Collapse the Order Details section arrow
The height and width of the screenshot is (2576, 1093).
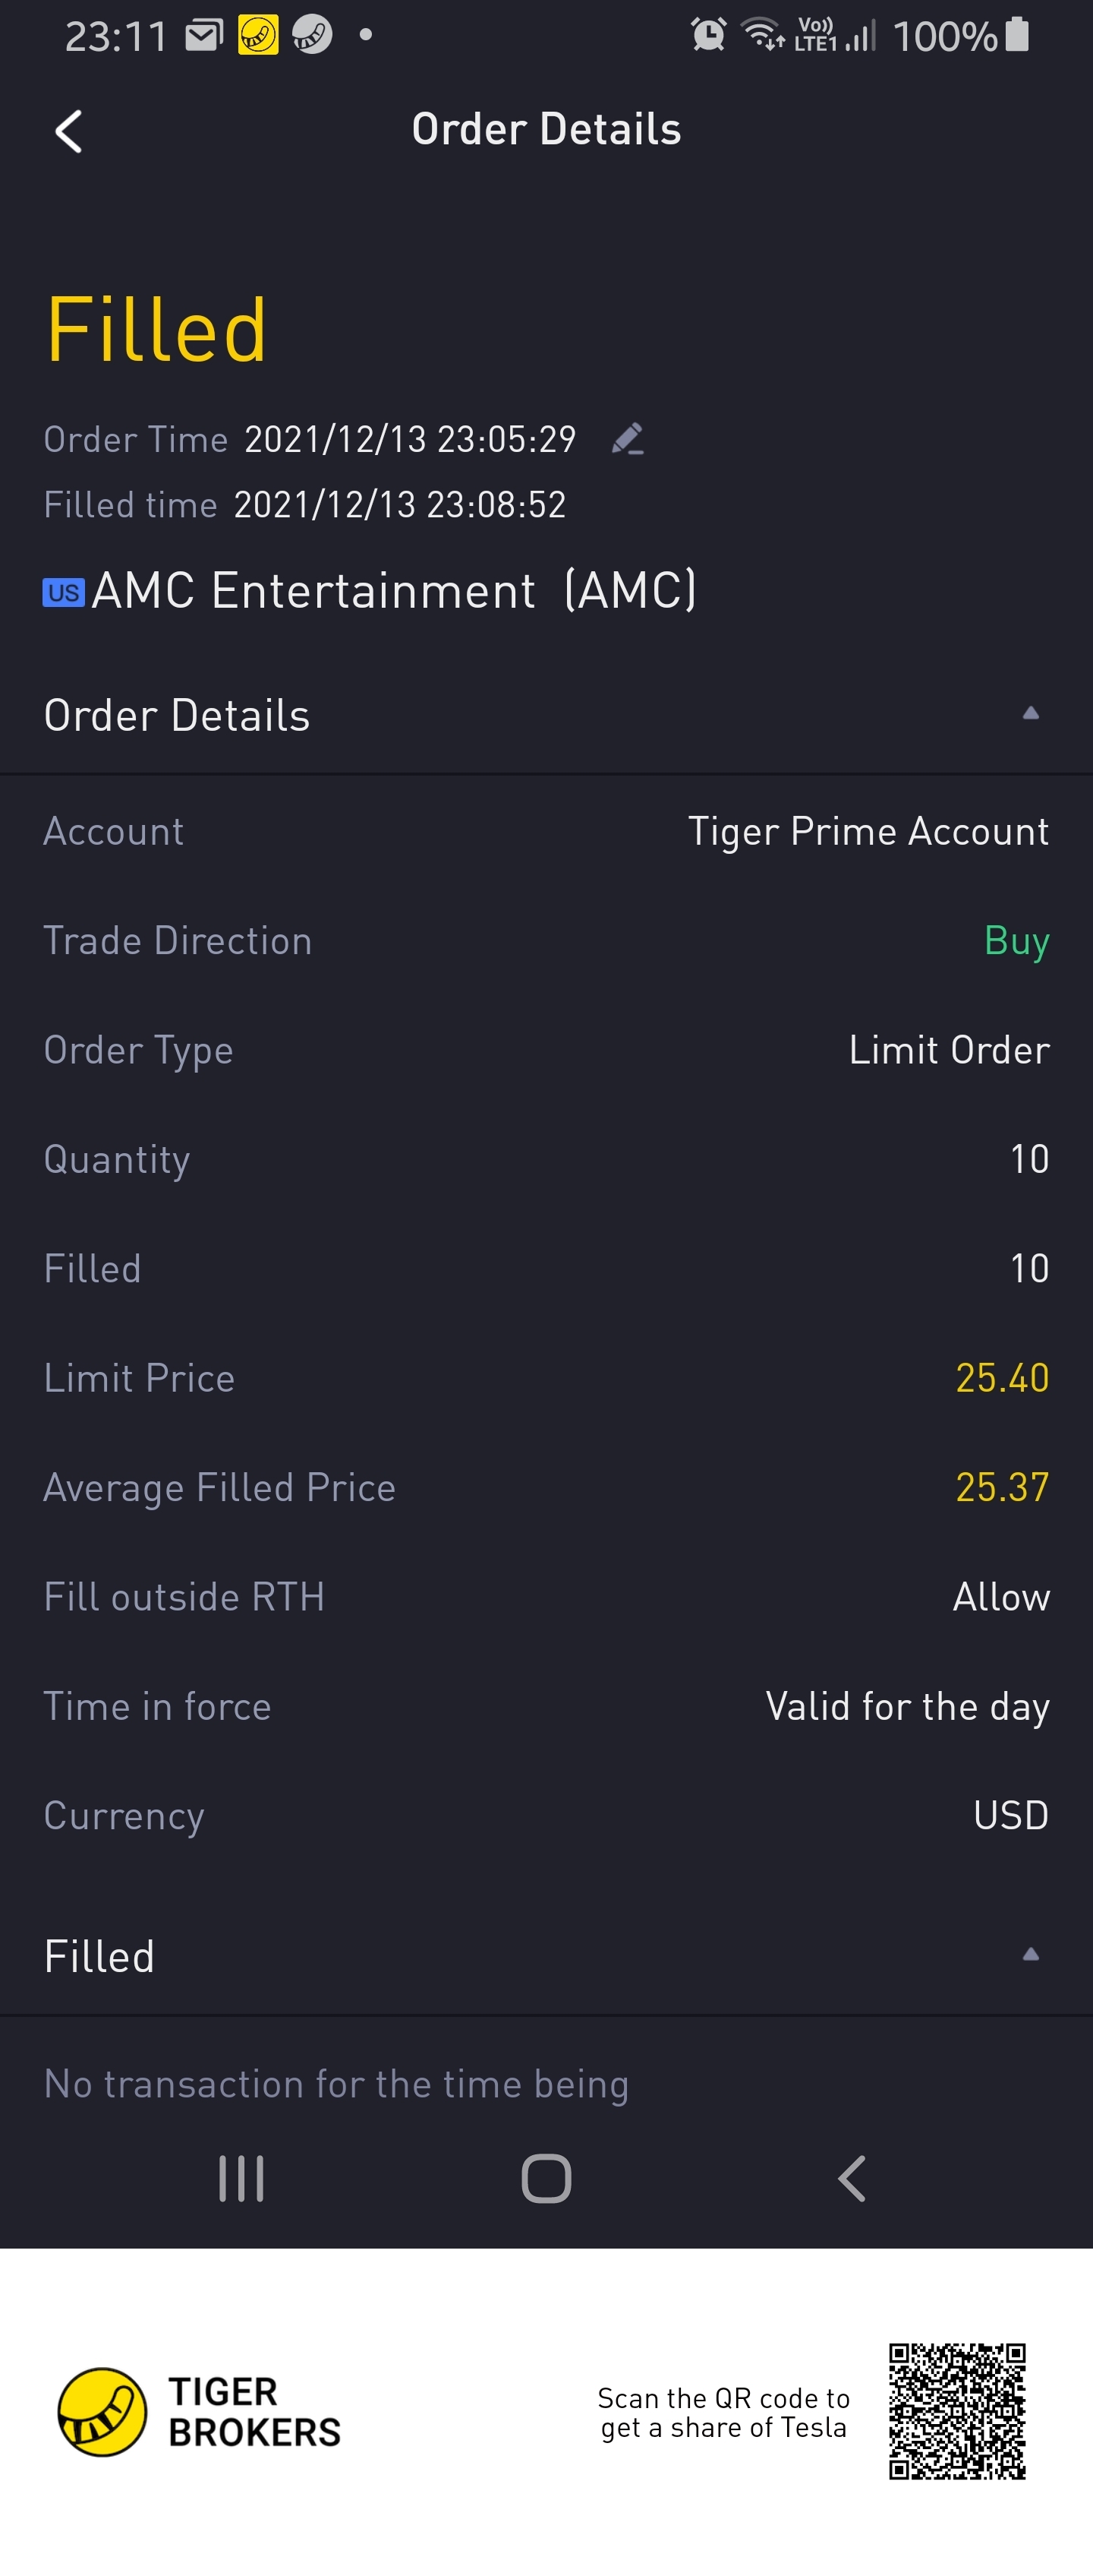[1030, 713]
